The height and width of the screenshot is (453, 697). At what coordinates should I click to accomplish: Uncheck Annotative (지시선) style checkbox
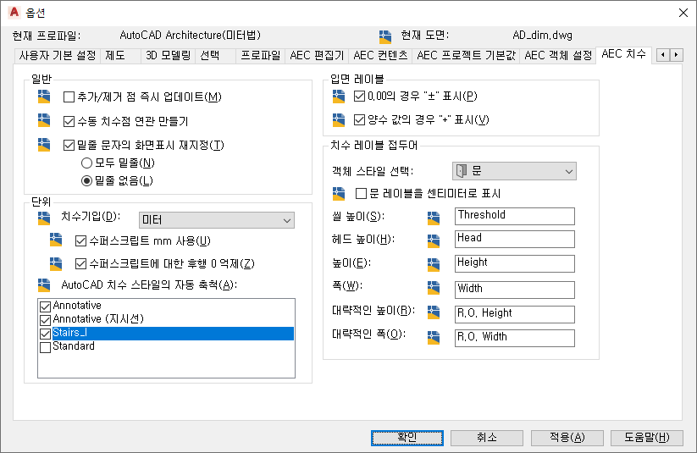(45, 320)
